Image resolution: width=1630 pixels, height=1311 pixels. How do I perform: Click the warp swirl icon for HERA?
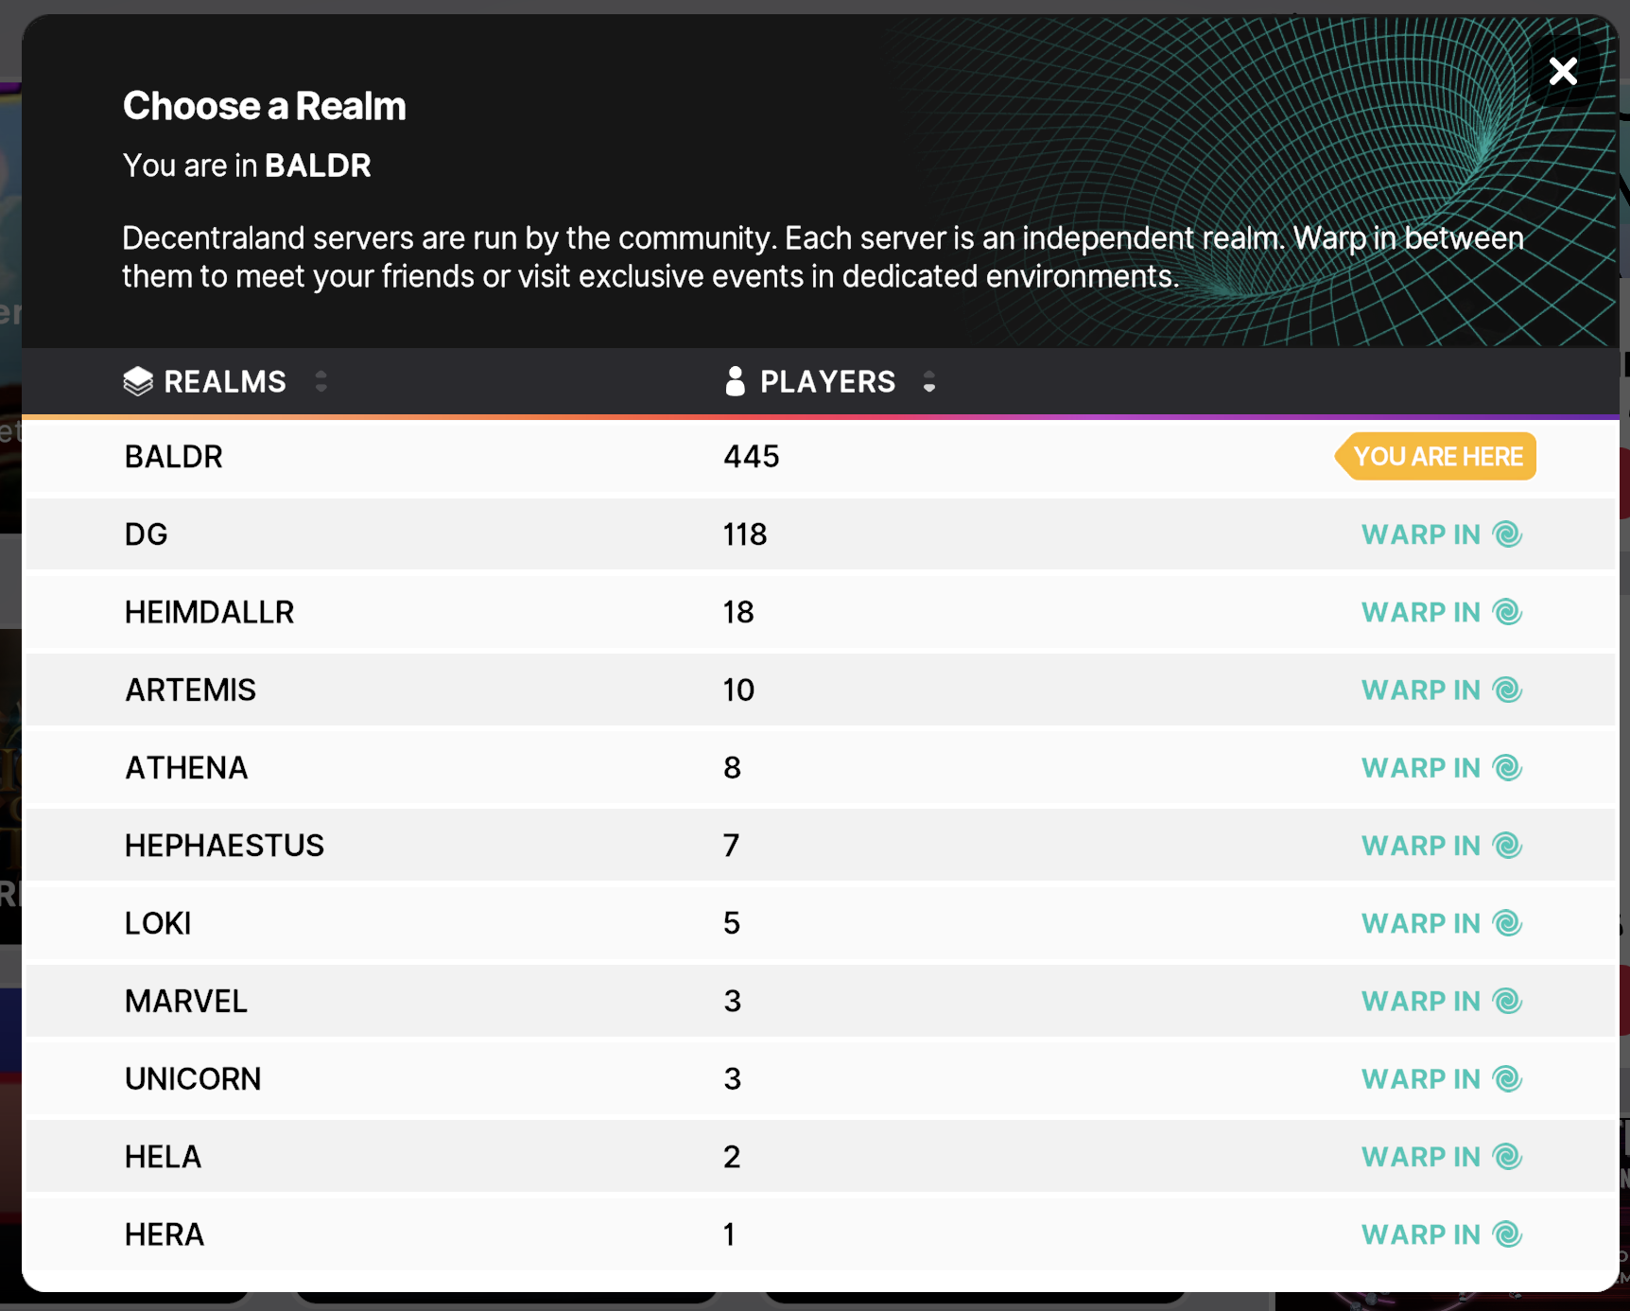pos(1507,1234)
